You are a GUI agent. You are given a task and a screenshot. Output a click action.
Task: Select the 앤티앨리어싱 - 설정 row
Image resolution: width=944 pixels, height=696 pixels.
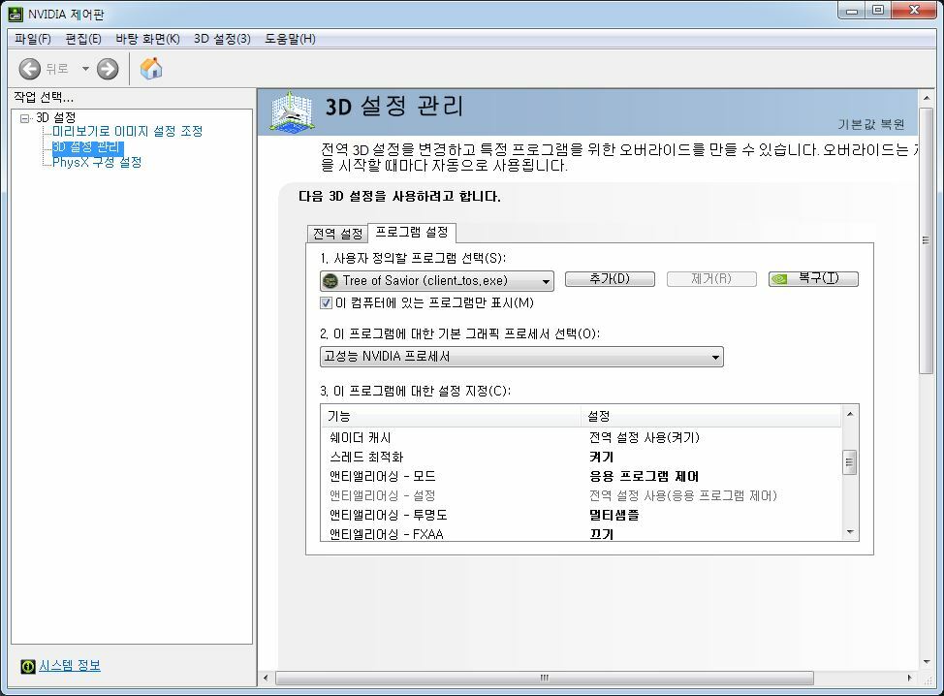click(x=582, y=495)
